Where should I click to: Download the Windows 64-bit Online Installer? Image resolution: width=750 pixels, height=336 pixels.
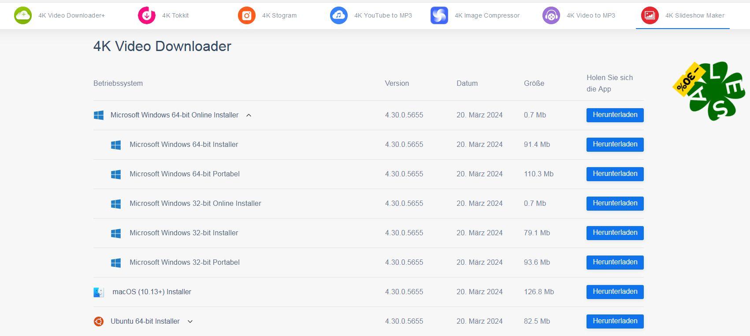[615, 115]
